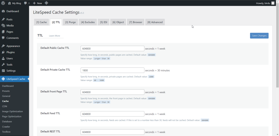The height and width of the screenshot is (136, 279).
Task: Open the [8] Advanced tab
Action: (155, 22)
